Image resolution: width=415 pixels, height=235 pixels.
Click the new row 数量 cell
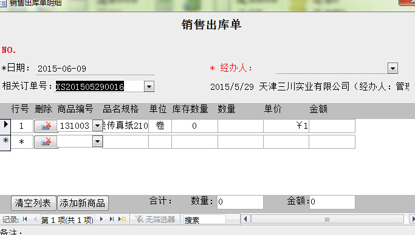241,142
